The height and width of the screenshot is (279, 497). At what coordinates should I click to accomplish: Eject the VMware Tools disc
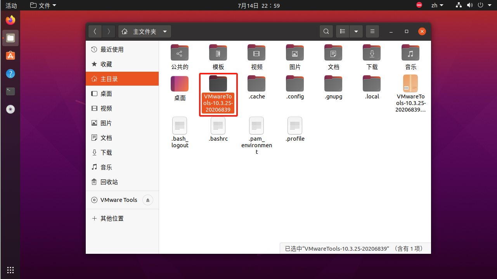[148, 200]
